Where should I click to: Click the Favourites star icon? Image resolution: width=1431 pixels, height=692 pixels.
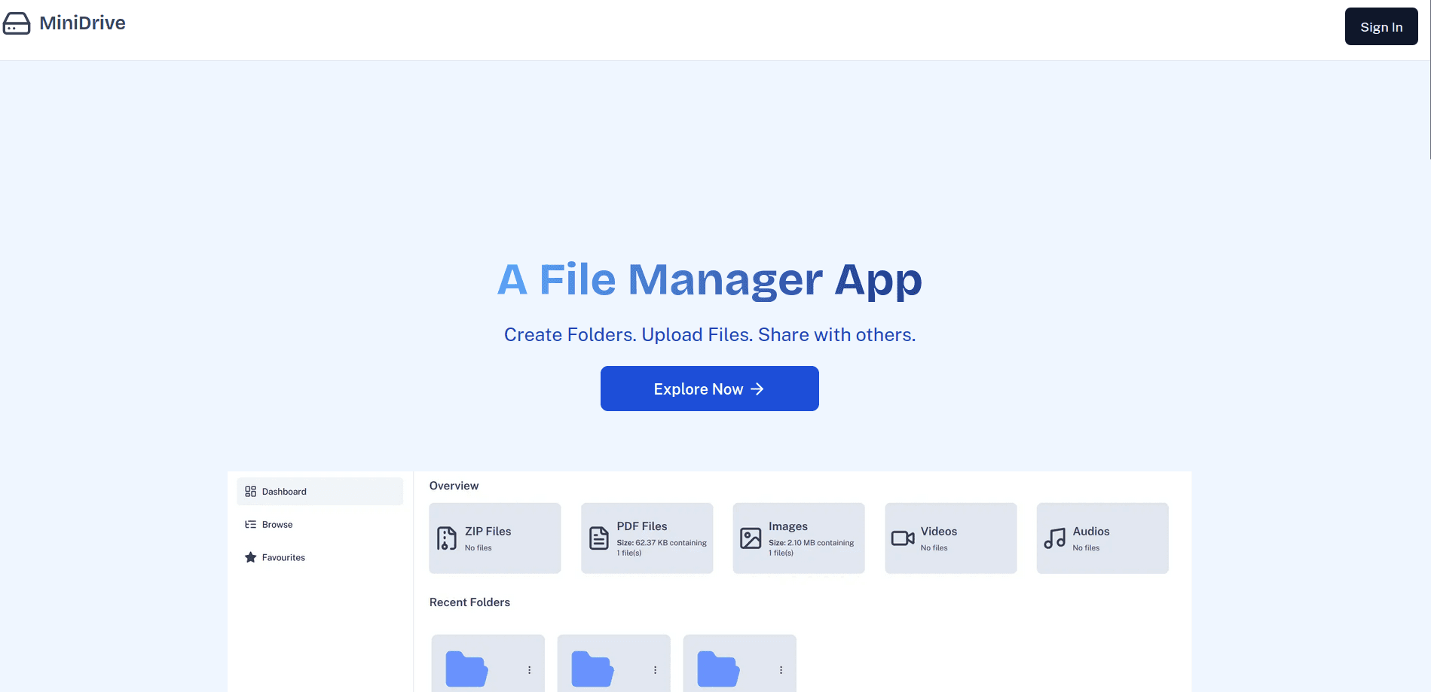coord(251,558)
